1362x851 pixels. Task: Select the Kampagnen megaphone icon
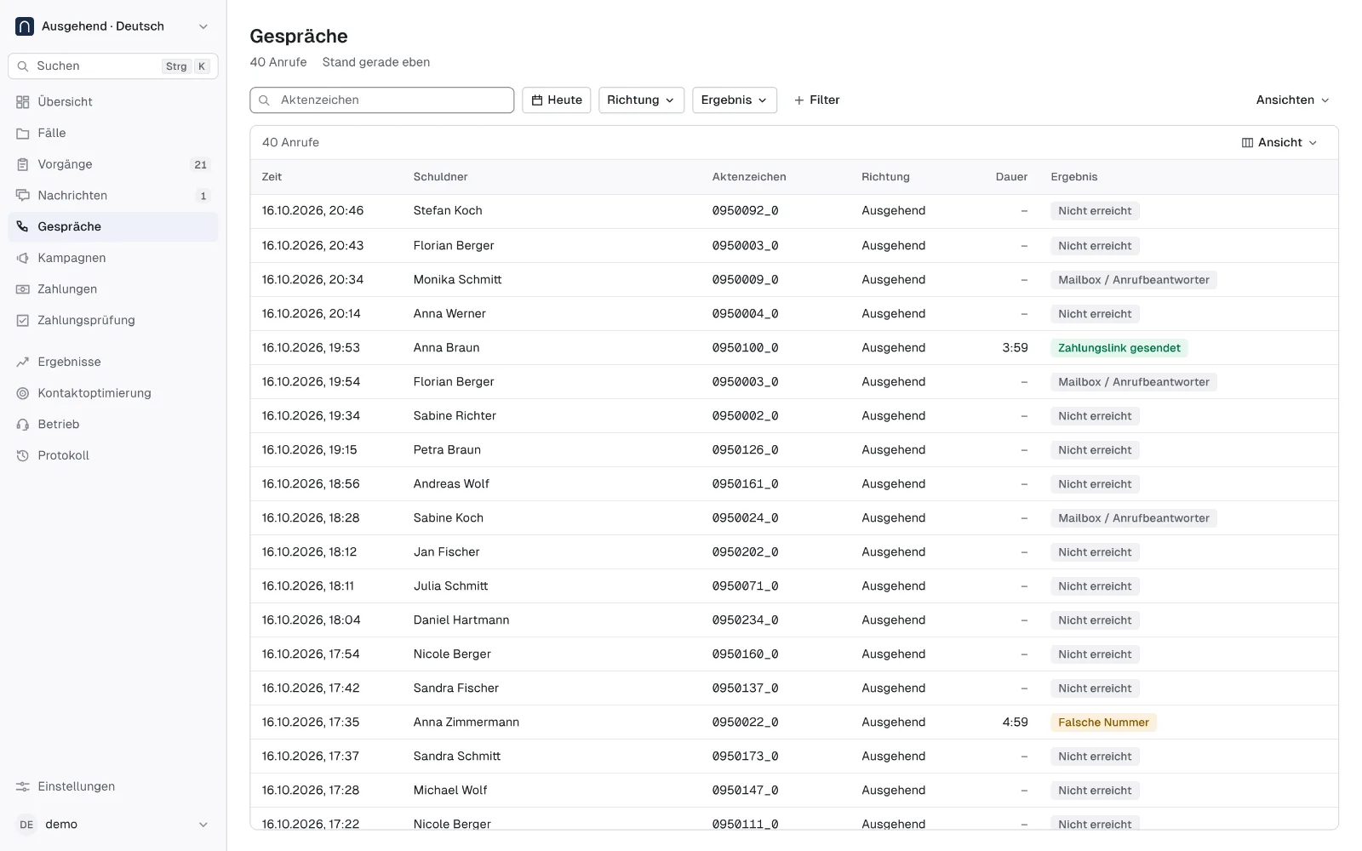[23, 258]
